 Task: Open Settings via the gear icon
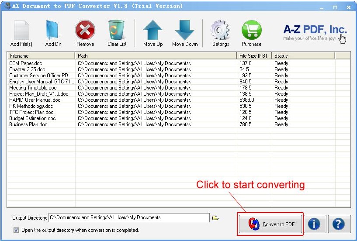pyautogui.click(x=220, y=30)
